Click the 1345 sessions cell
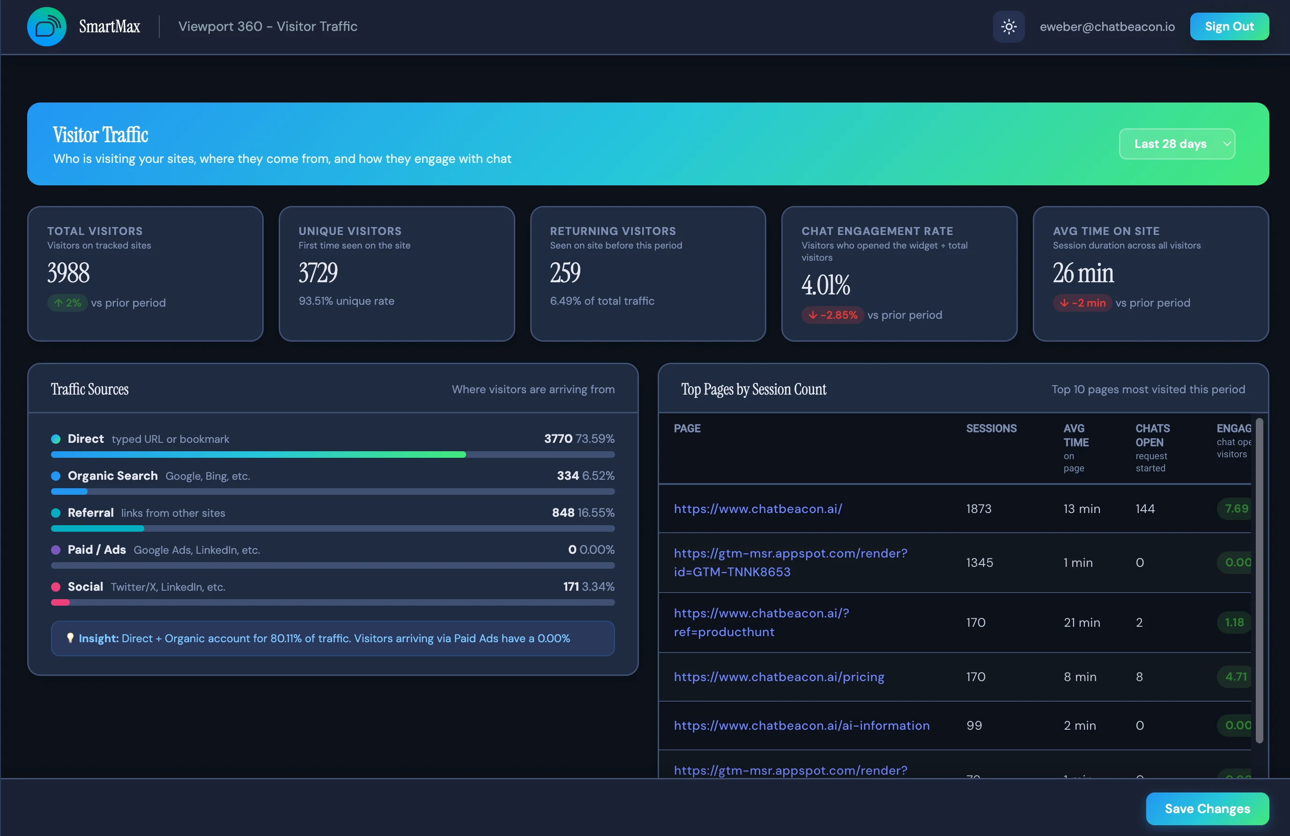The image size is (1290, 836). point(979,562)
